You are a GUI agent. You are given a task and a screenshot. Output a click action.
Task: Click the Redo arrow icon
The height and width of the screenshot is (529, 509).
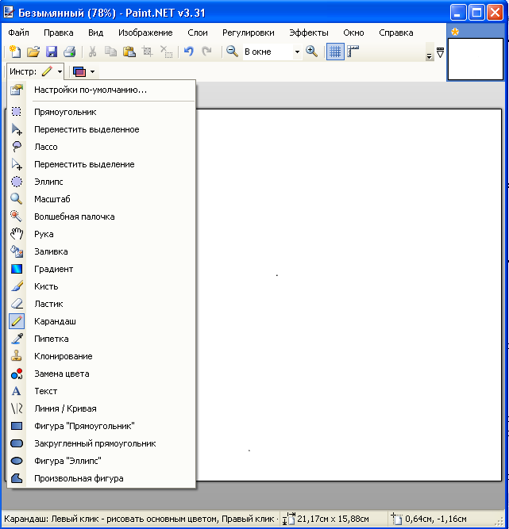[206, 52]
